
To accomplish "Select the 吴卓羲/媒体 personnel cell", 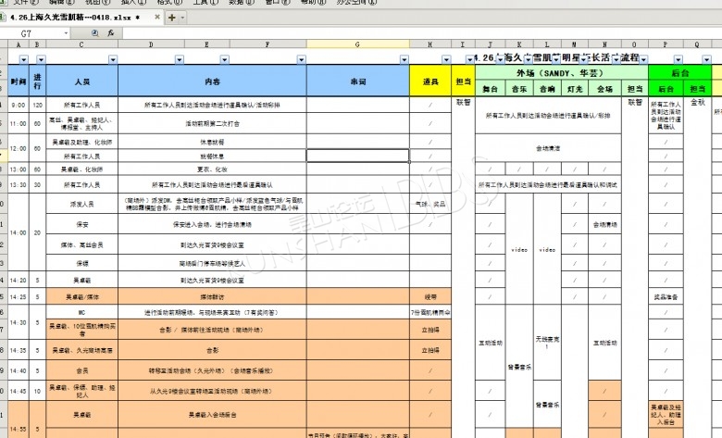I will click(x=82, y=297).
